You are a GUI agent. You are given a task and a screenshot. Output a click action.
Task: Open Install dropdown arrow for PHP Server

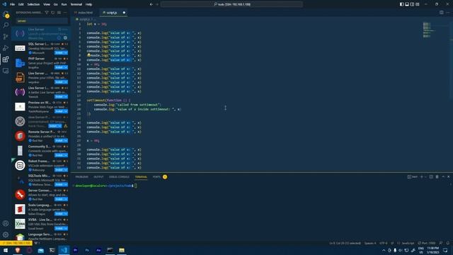(x=66, y=67)
